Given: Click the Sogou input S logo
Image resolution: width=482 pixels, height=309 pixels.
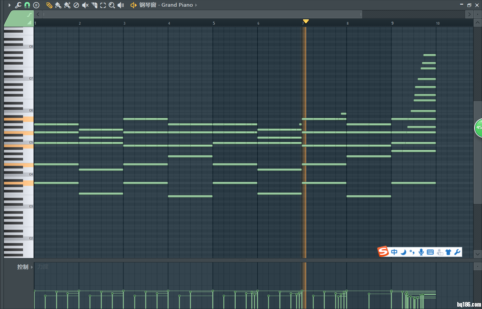Looking at the screenshot, I should 383,252.
